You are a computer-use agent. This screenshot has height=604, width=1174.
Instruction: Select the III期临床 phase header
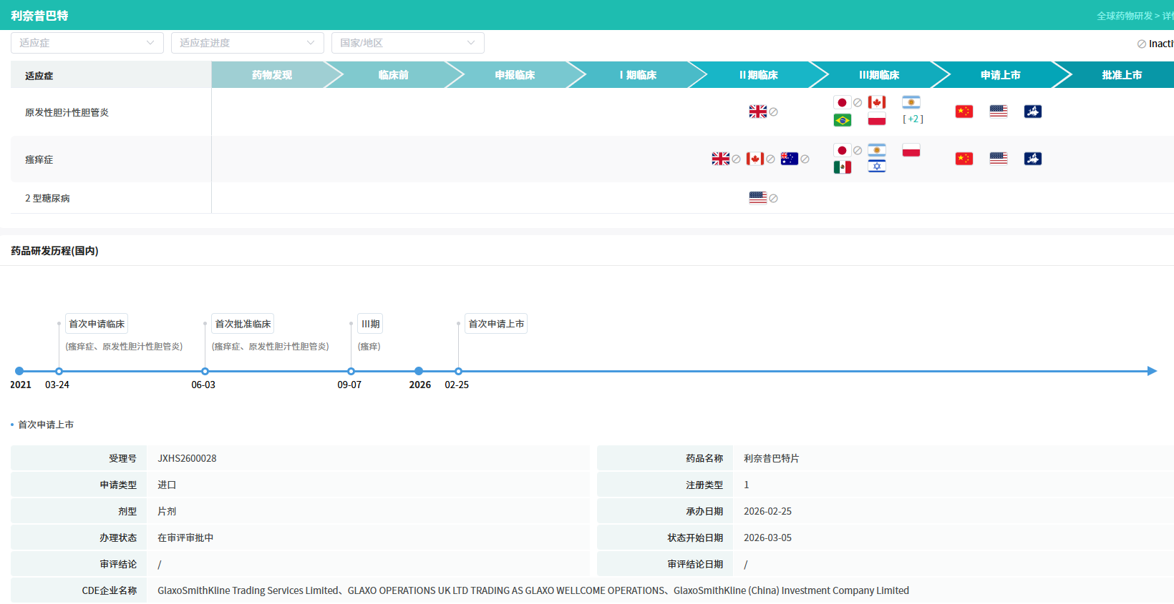(x=879, y=75)
